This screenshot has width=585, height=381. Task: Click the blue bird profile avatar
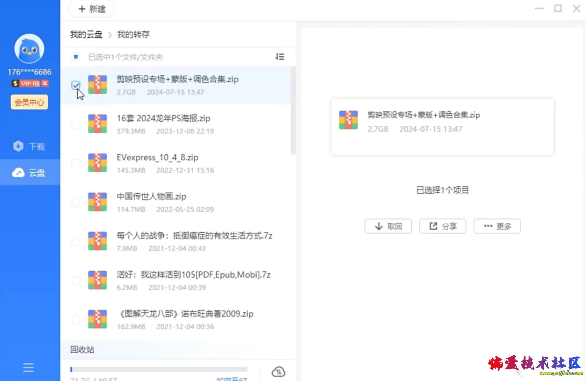(x=29, y=49)
